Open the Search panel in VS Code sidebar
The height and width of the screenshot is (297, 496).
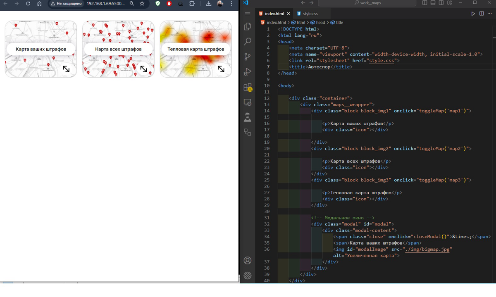248,41
